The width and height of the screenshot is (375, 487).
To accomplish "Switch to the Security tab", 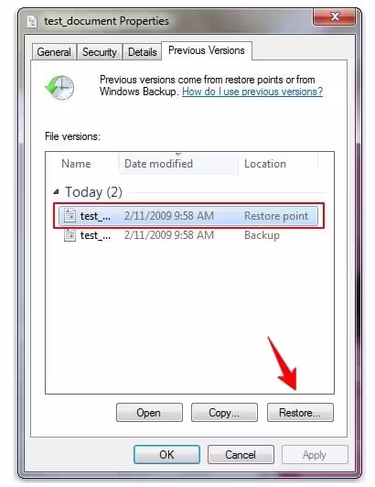I will click(100, 52).
